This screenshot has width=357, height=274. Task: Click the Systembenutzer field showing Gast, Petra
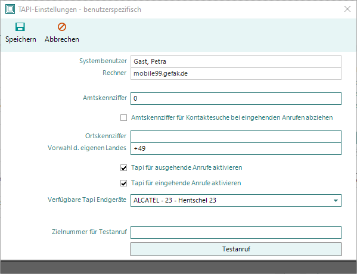[x=236, y=61]
